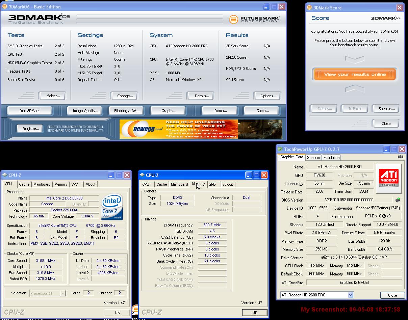Click the Bandwidth 16.4 GB/s field

(384, 249)
